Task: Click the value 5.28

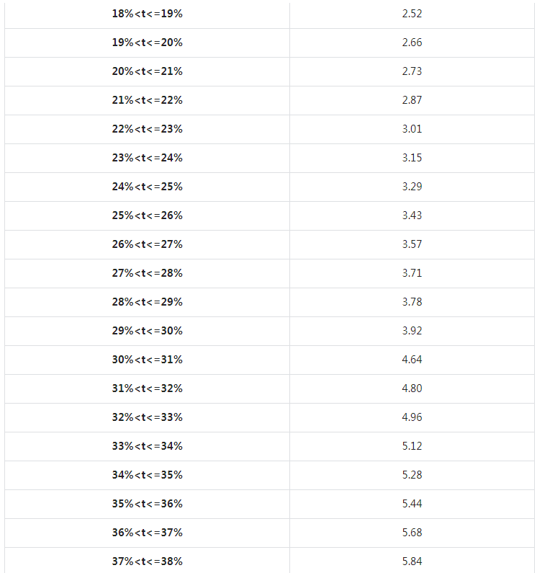Action: coord(412,475)
